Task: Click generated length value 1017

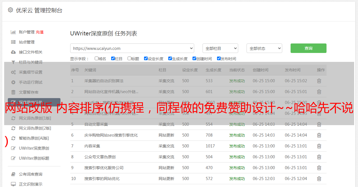Action: click(x=210, y=146)
